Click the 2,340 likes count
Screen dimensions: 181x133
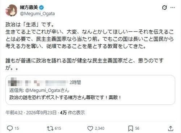[x=100, y=128]
